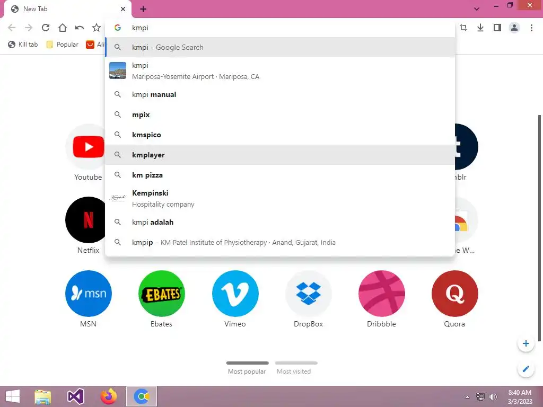Click the active browser taskbar icon
The height and width of the screenshot is (407, 543).
[141, 396]
